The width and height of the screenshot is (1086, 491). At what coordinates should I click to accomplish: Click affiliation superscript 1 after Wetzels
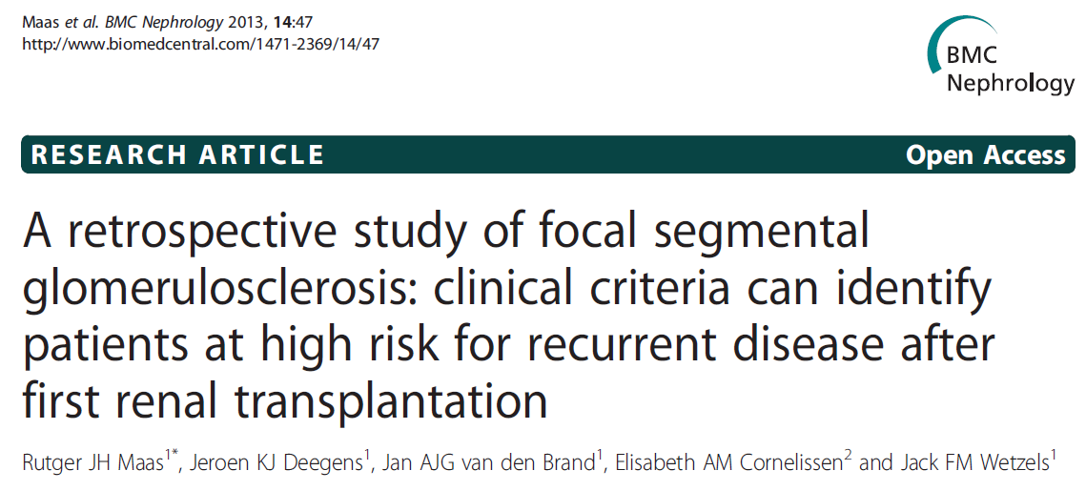pyautogui.click(x=1054, y=458)
